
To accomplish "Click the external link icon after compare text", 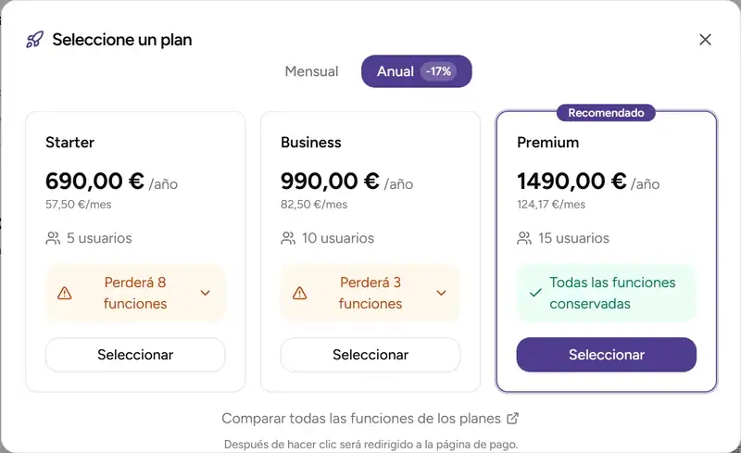I will tap(513, 419).
